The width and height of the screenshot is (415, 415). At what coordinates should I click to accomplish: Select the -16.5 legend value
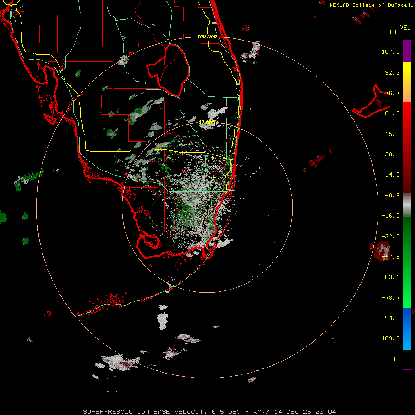click(391, 216)
